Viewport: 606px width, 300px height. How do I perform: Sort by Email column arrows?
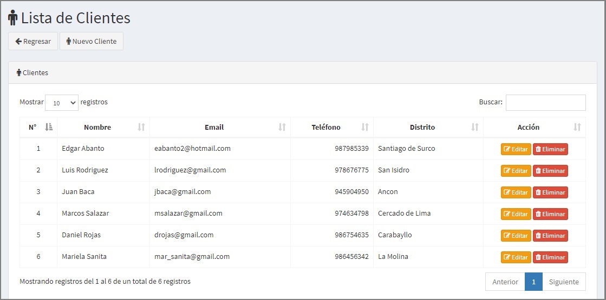pyautogui.click(x=282, y=127)
